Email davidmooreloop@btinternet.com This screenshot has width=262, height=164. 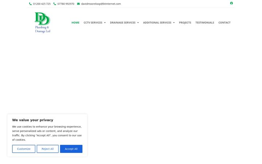pos(101,4)
